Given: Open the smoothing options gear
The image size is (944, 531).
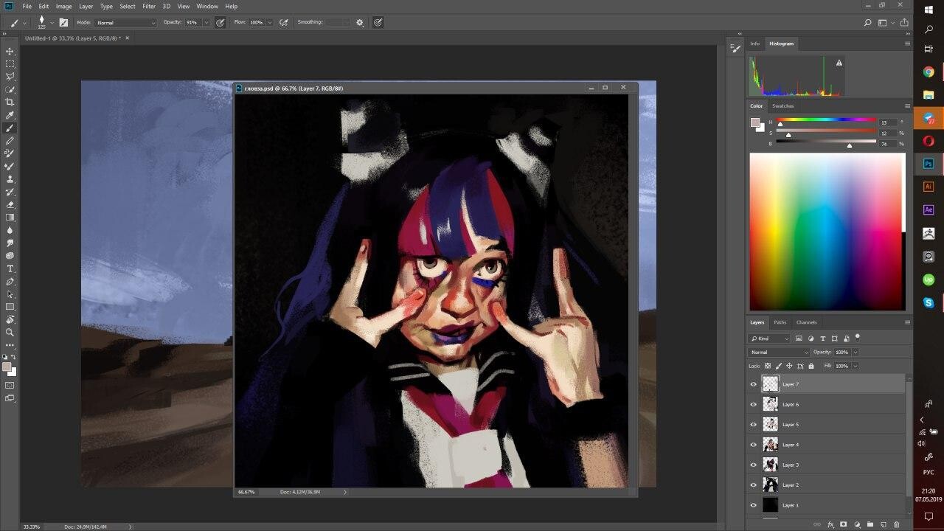Looking at the screenshot, I should point(360,23).
